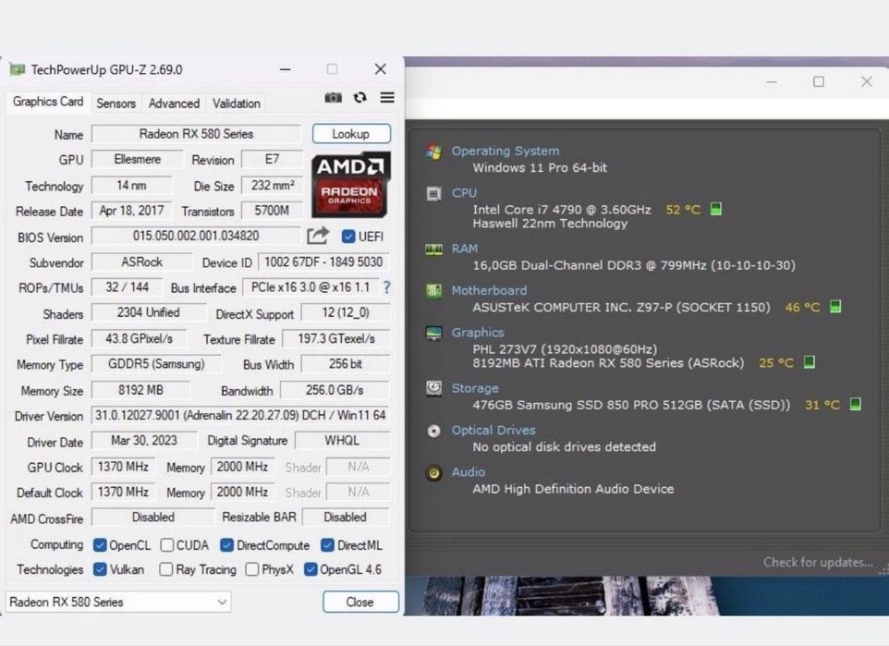Viewport: 889px width, 646px height.
Task: Toggle the CUDA checkbox
Action: point(166,545)
